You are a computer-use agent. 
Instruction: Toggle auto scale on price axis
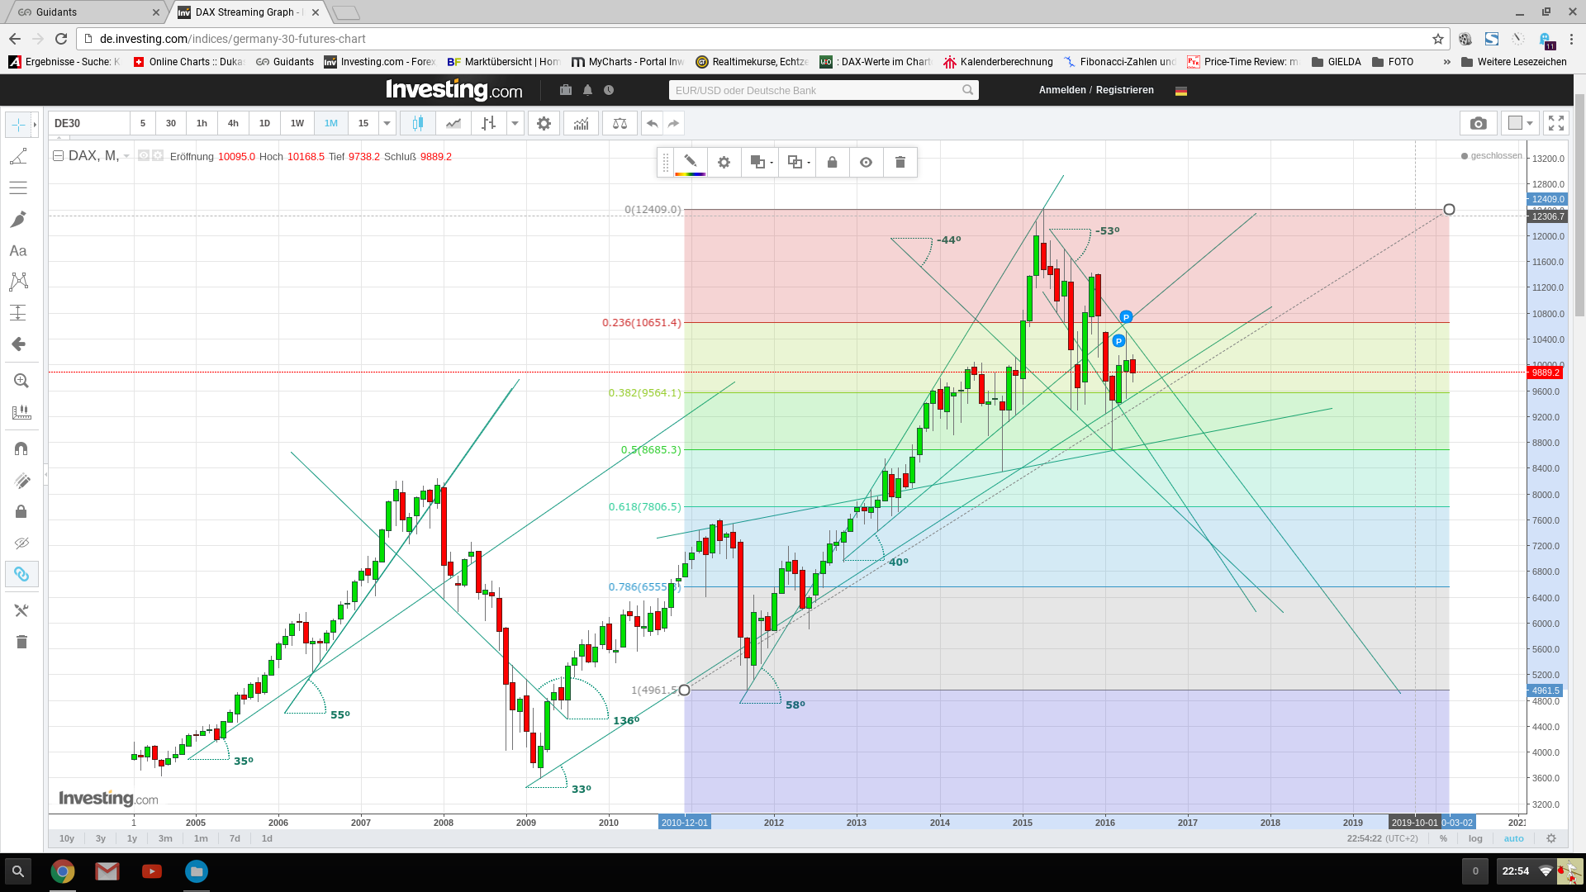click(x=1513, y=838)
